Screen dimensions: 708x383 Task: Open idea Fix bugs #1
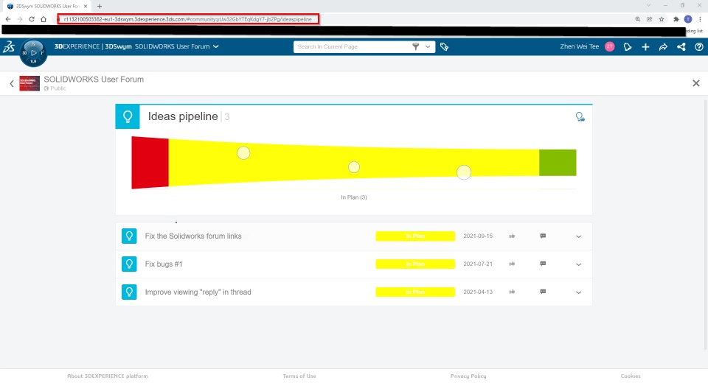[x=164, y=264]
